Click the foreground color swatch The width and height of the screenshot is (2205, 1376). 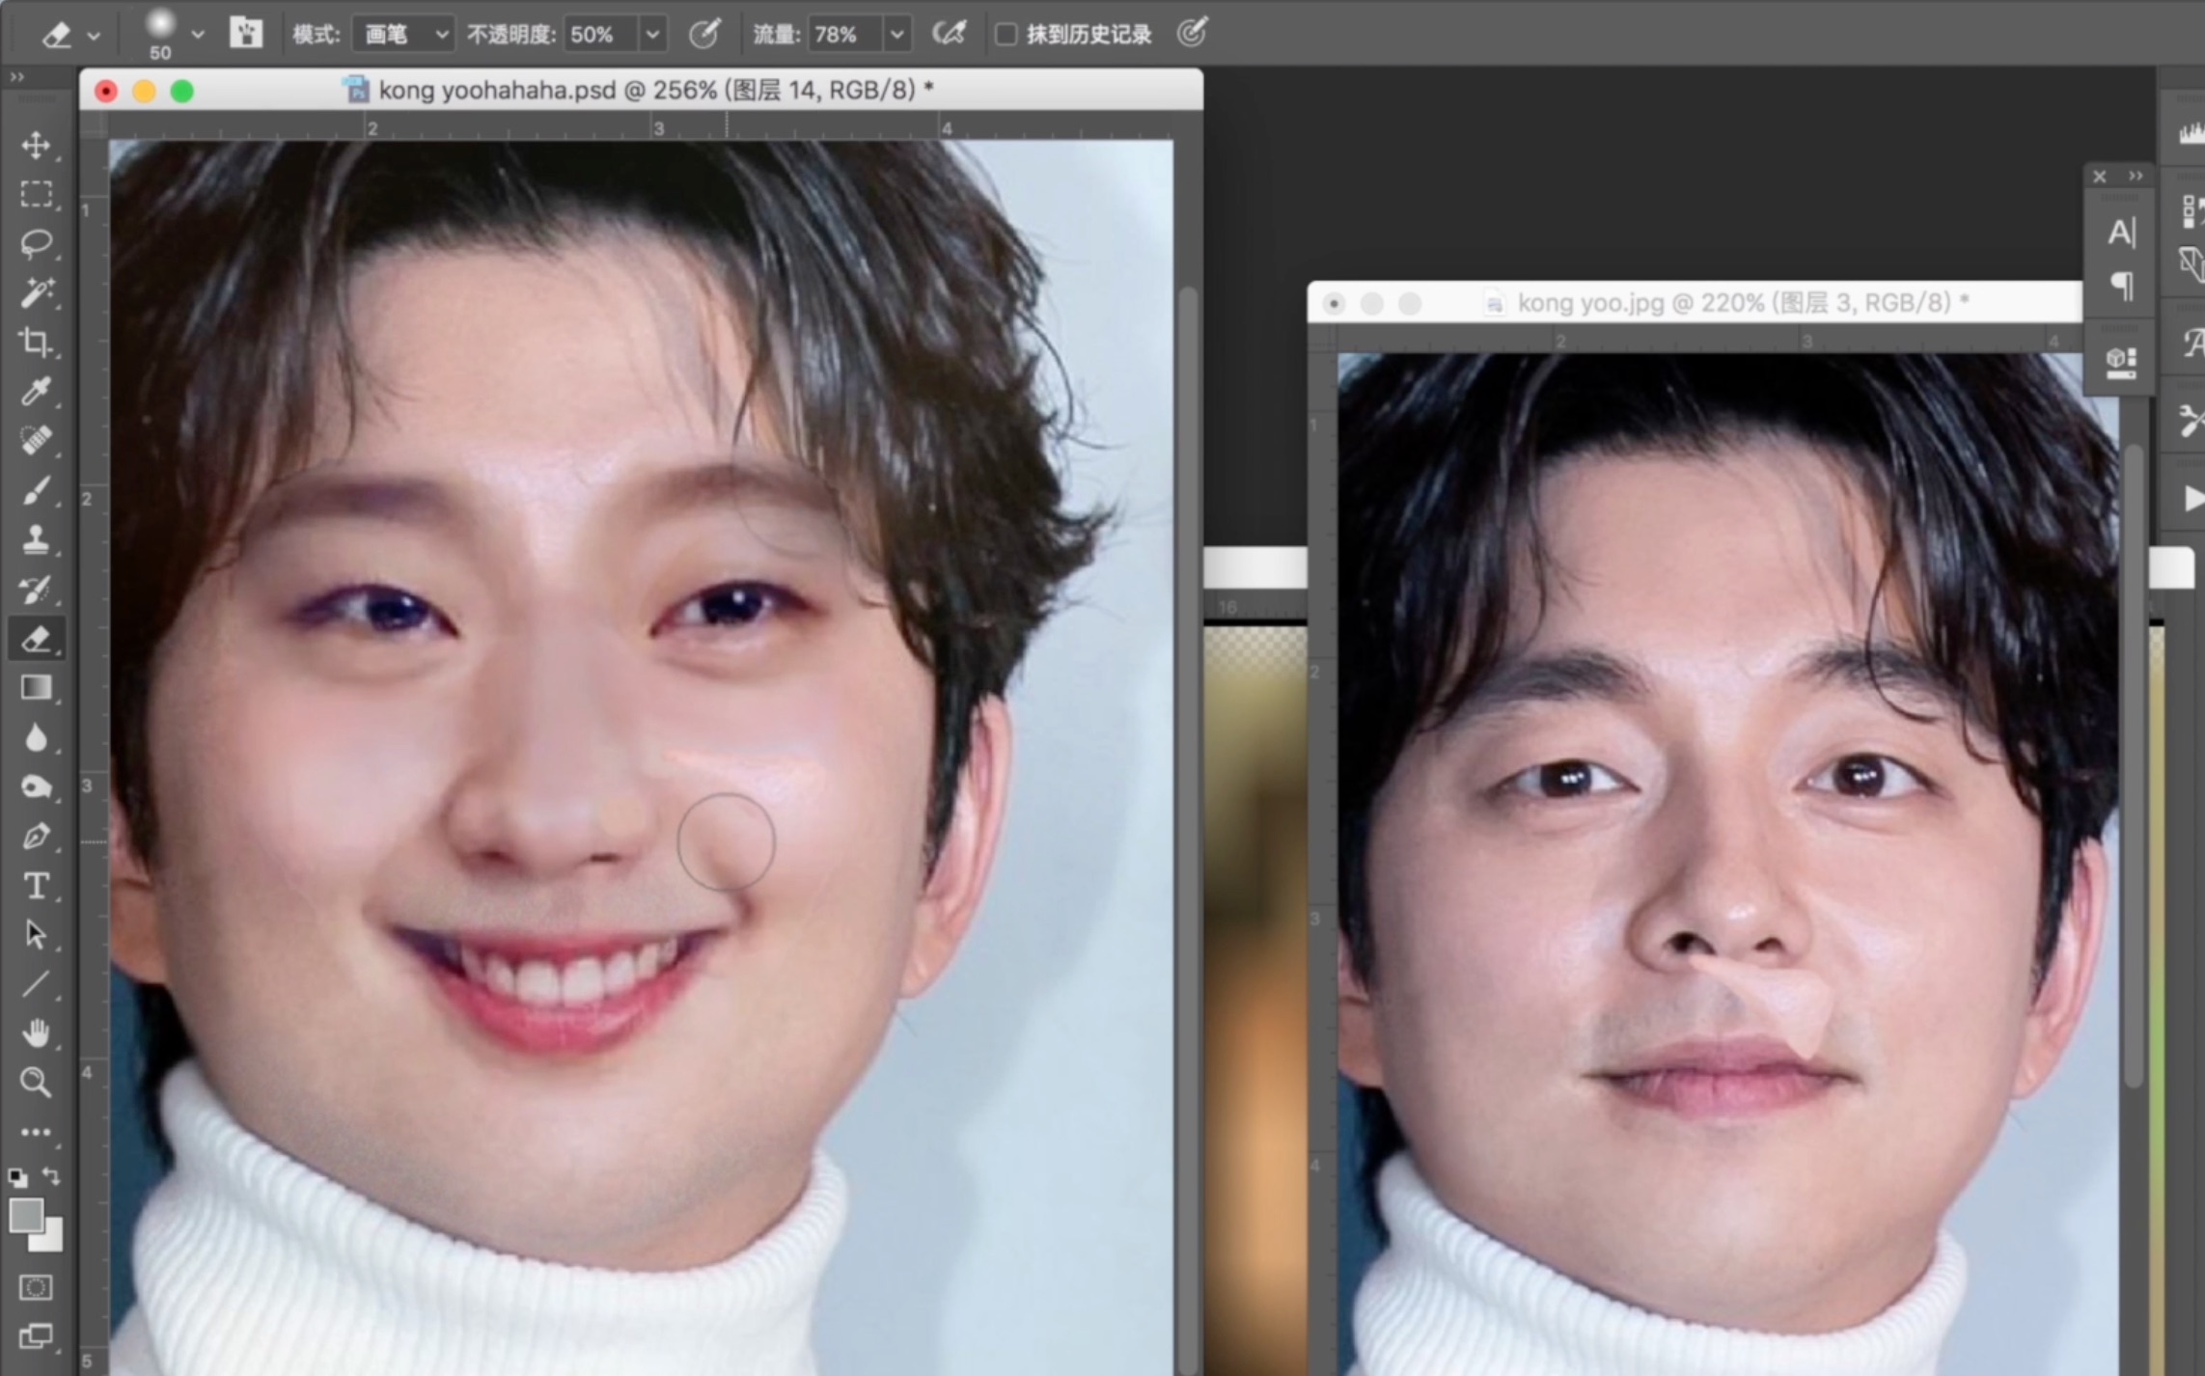click(25, 1215)
